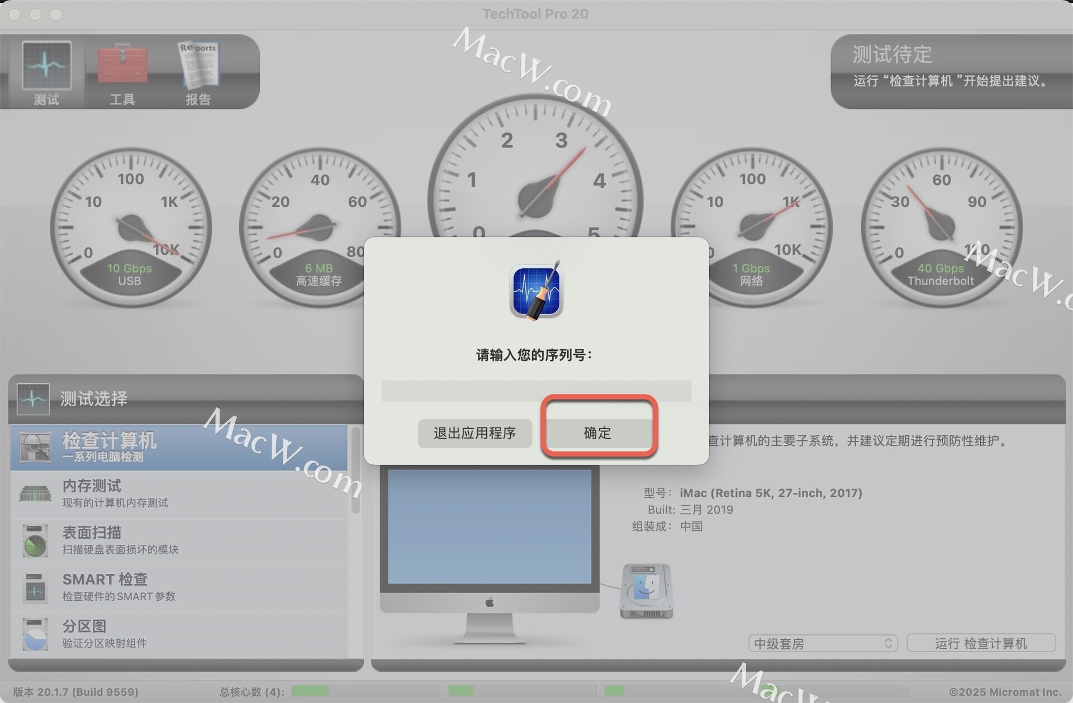Click the iMac computer image
1073x703 pixels.
click(x=490, y=554)
